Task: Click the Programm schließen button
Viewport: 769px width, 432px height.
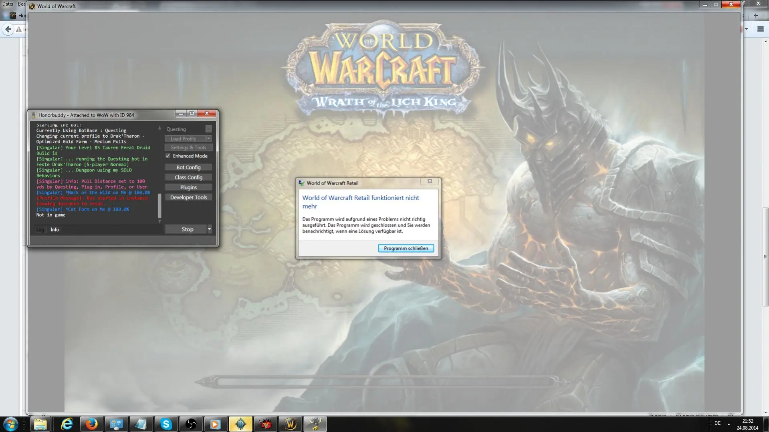Action: point(406,248)
